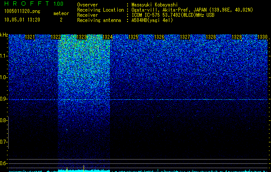The width and height of the screenshot is (271, 172).
Task: Click the A504HB(yagi 4el) antenna value
Action: pyautogui.click(x=152, y=20)
